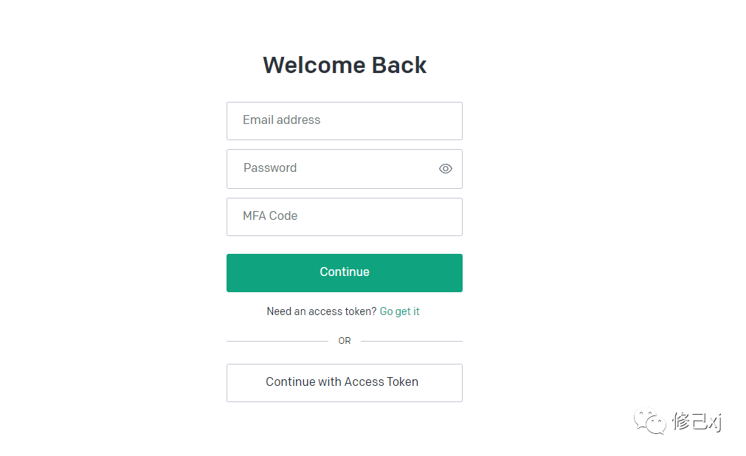This screenshot has width=746, height=456.
Task: Focus the Email address input field
Action: tap(345, 121)
